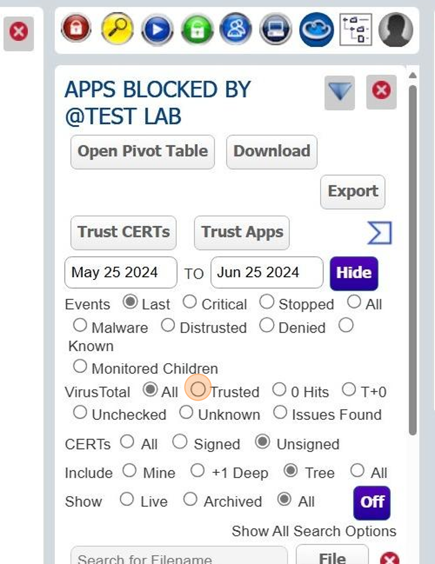
Task: Open the tree diagram icon
Action: (x=356, y=29)
